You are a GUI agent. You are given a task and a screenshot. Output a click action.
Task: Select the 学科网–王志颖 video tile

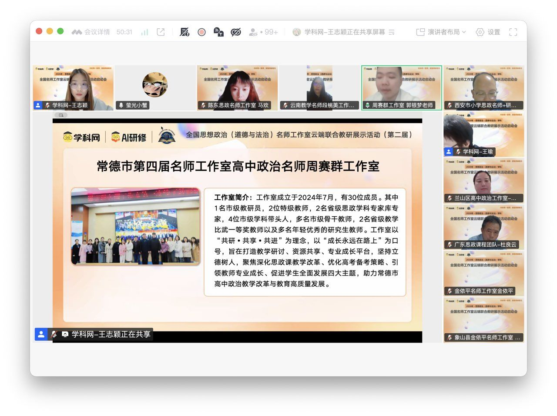tap(73, 88)
